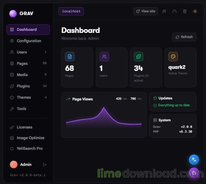
Task: Open the Tools menu item
Action: tap(28, 109)
